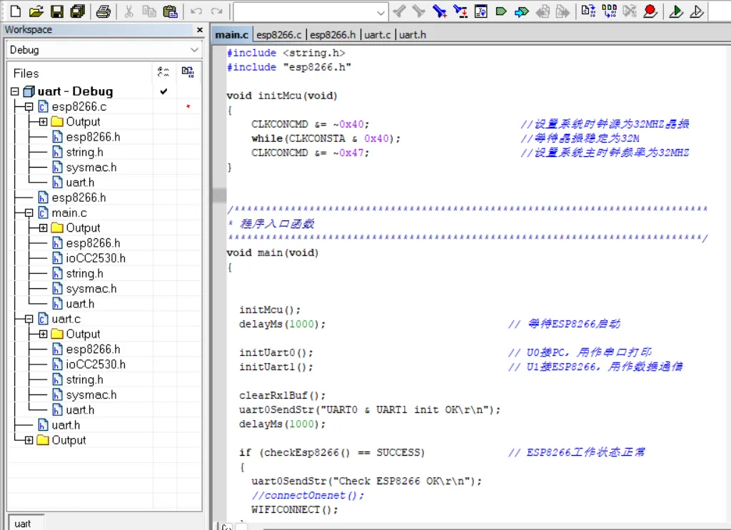This screenshot has height=530, width=731.
Task: Click in the toolbar quick search input field
Action: 305,13
